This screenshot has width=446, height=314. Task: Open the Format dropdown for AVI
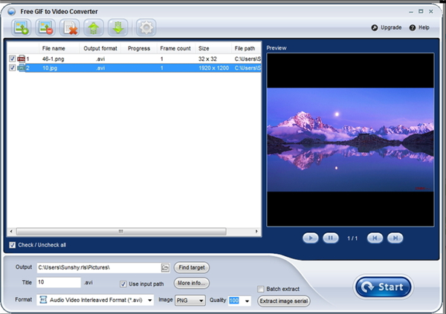pos(149,301)
